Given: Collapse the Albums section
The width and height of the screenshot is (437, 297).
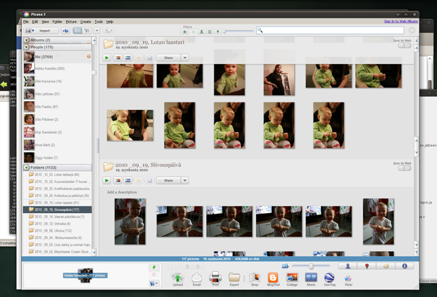Looking at the screenshot, I should click(x=26, y=40).
